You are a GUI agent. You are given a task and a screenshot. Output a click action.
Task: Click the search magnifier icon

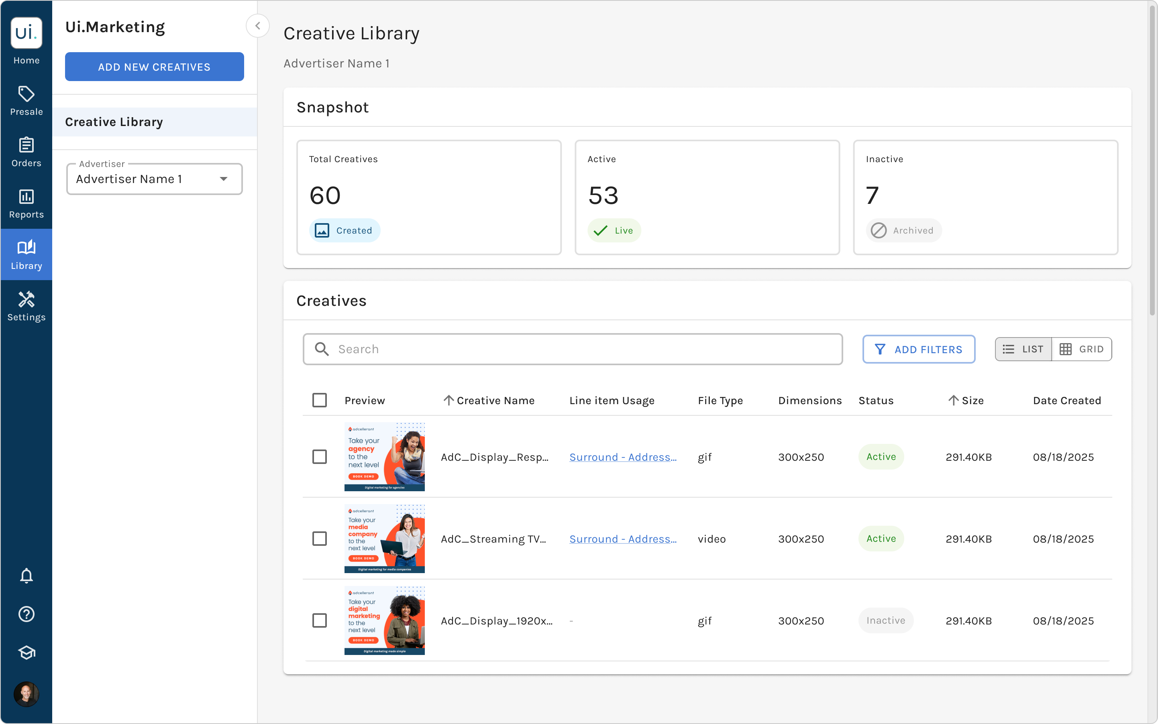coord(322,349)
